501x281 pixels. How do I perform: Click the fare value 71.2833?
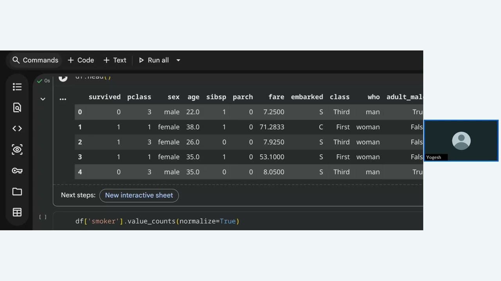pyautogui.click(x=272, y=127)
